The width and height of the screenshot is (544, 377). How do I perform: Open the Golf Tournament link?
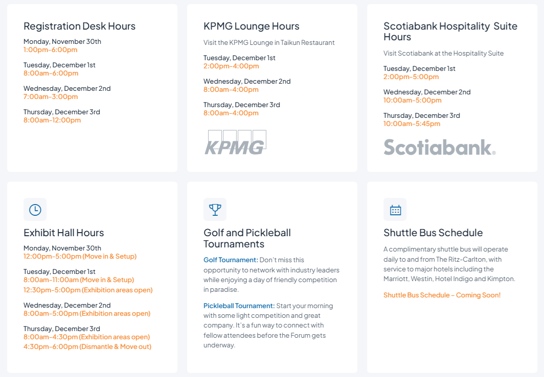tap(231, 260)
